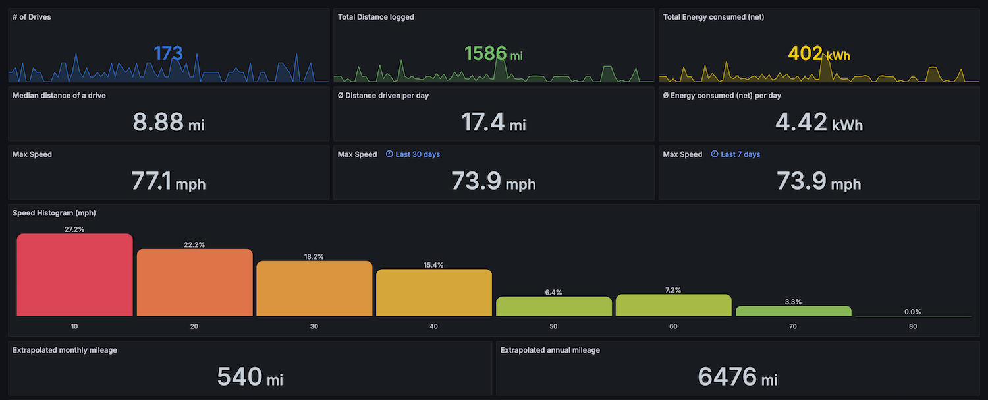Select the orange 22.2% histogram bar
Image resolution: width=988 pixels, height=400 pixels.
[x=194, y=283]
